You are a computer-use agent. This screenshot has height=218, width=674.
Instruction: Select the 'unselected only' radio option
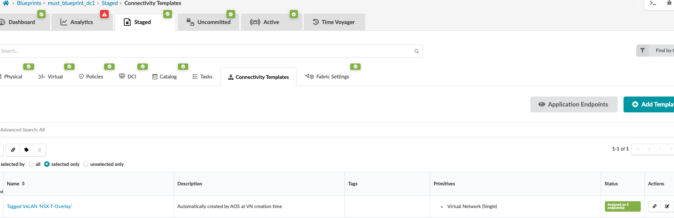86,164
